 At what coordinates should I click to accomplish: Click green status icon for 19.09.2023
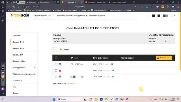pos(113,70)
